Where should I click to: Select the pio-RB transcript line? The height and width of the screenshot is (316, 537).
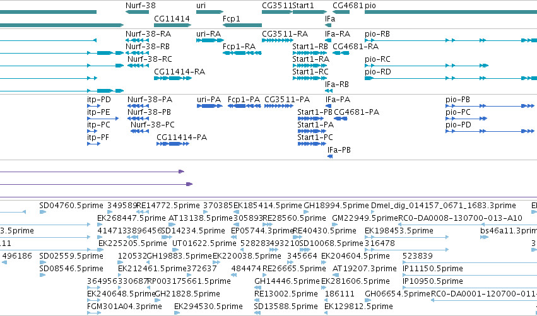pyautogui.click(x=451, y=40)
